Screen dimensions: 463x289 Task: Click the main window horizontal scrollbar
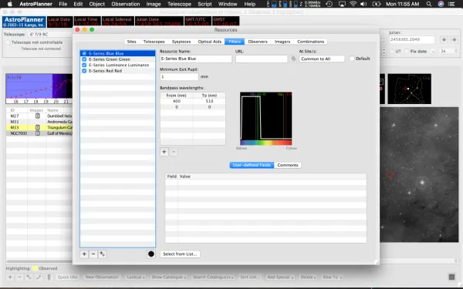[x=39, y=261]
